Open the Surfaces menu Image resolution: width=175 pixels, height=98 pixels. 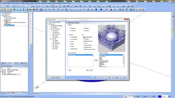(31, 3)
